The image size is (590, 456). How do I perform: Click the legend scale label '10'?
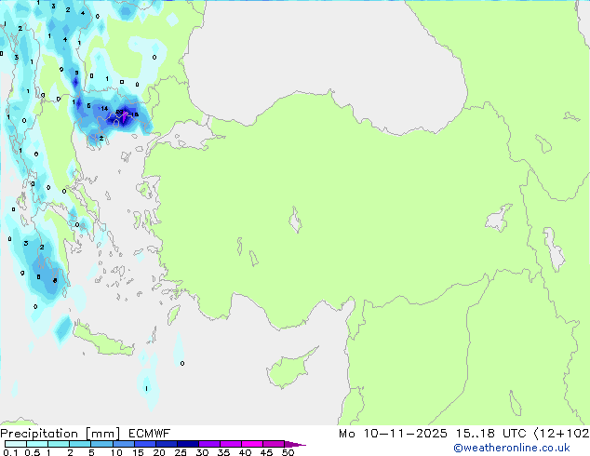coord(116,452)
